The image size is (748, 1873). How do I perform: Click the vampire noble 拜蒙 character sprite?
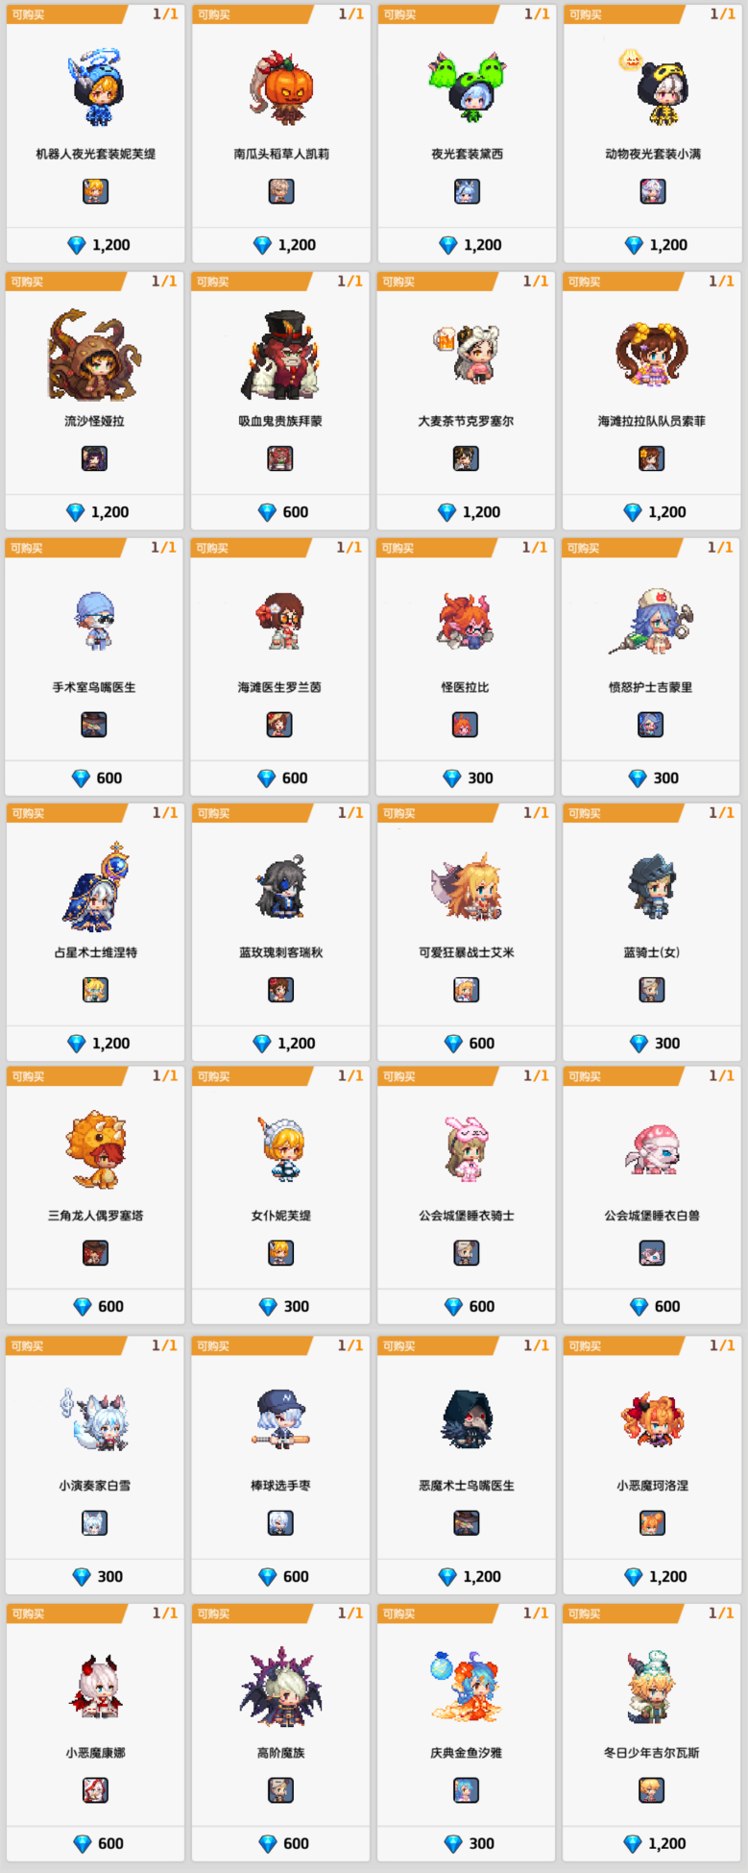[280, 355]
